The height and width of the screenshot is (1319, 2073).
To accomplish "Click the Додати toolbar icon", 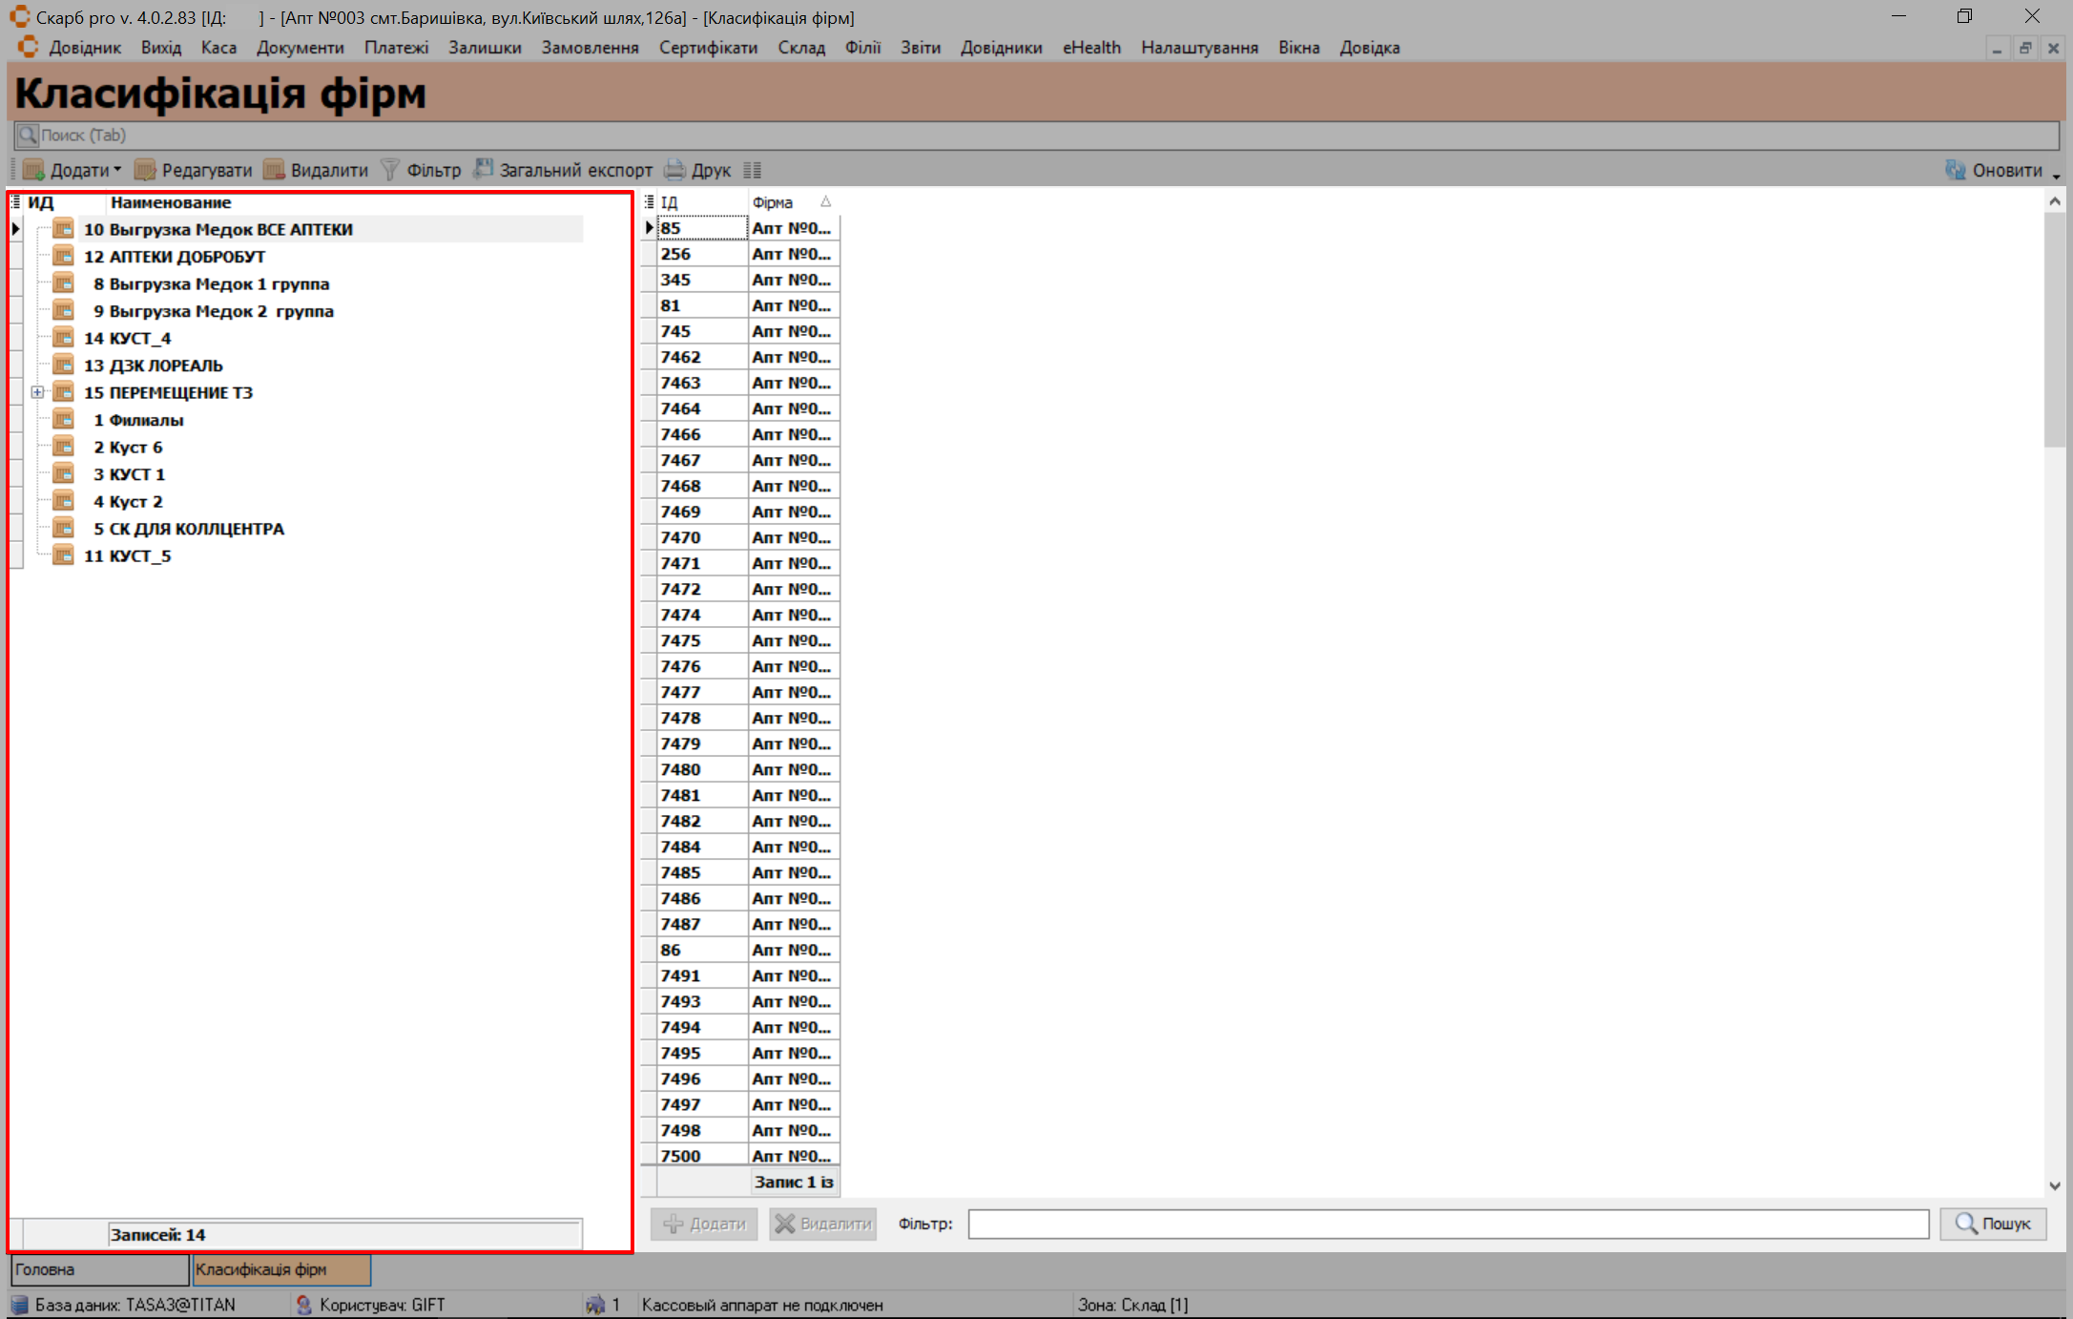I will 33,171.
